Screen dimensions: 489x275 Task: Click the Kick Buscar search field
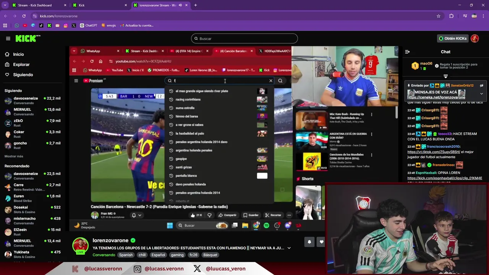pyautogui.click(x=244, y=39)
